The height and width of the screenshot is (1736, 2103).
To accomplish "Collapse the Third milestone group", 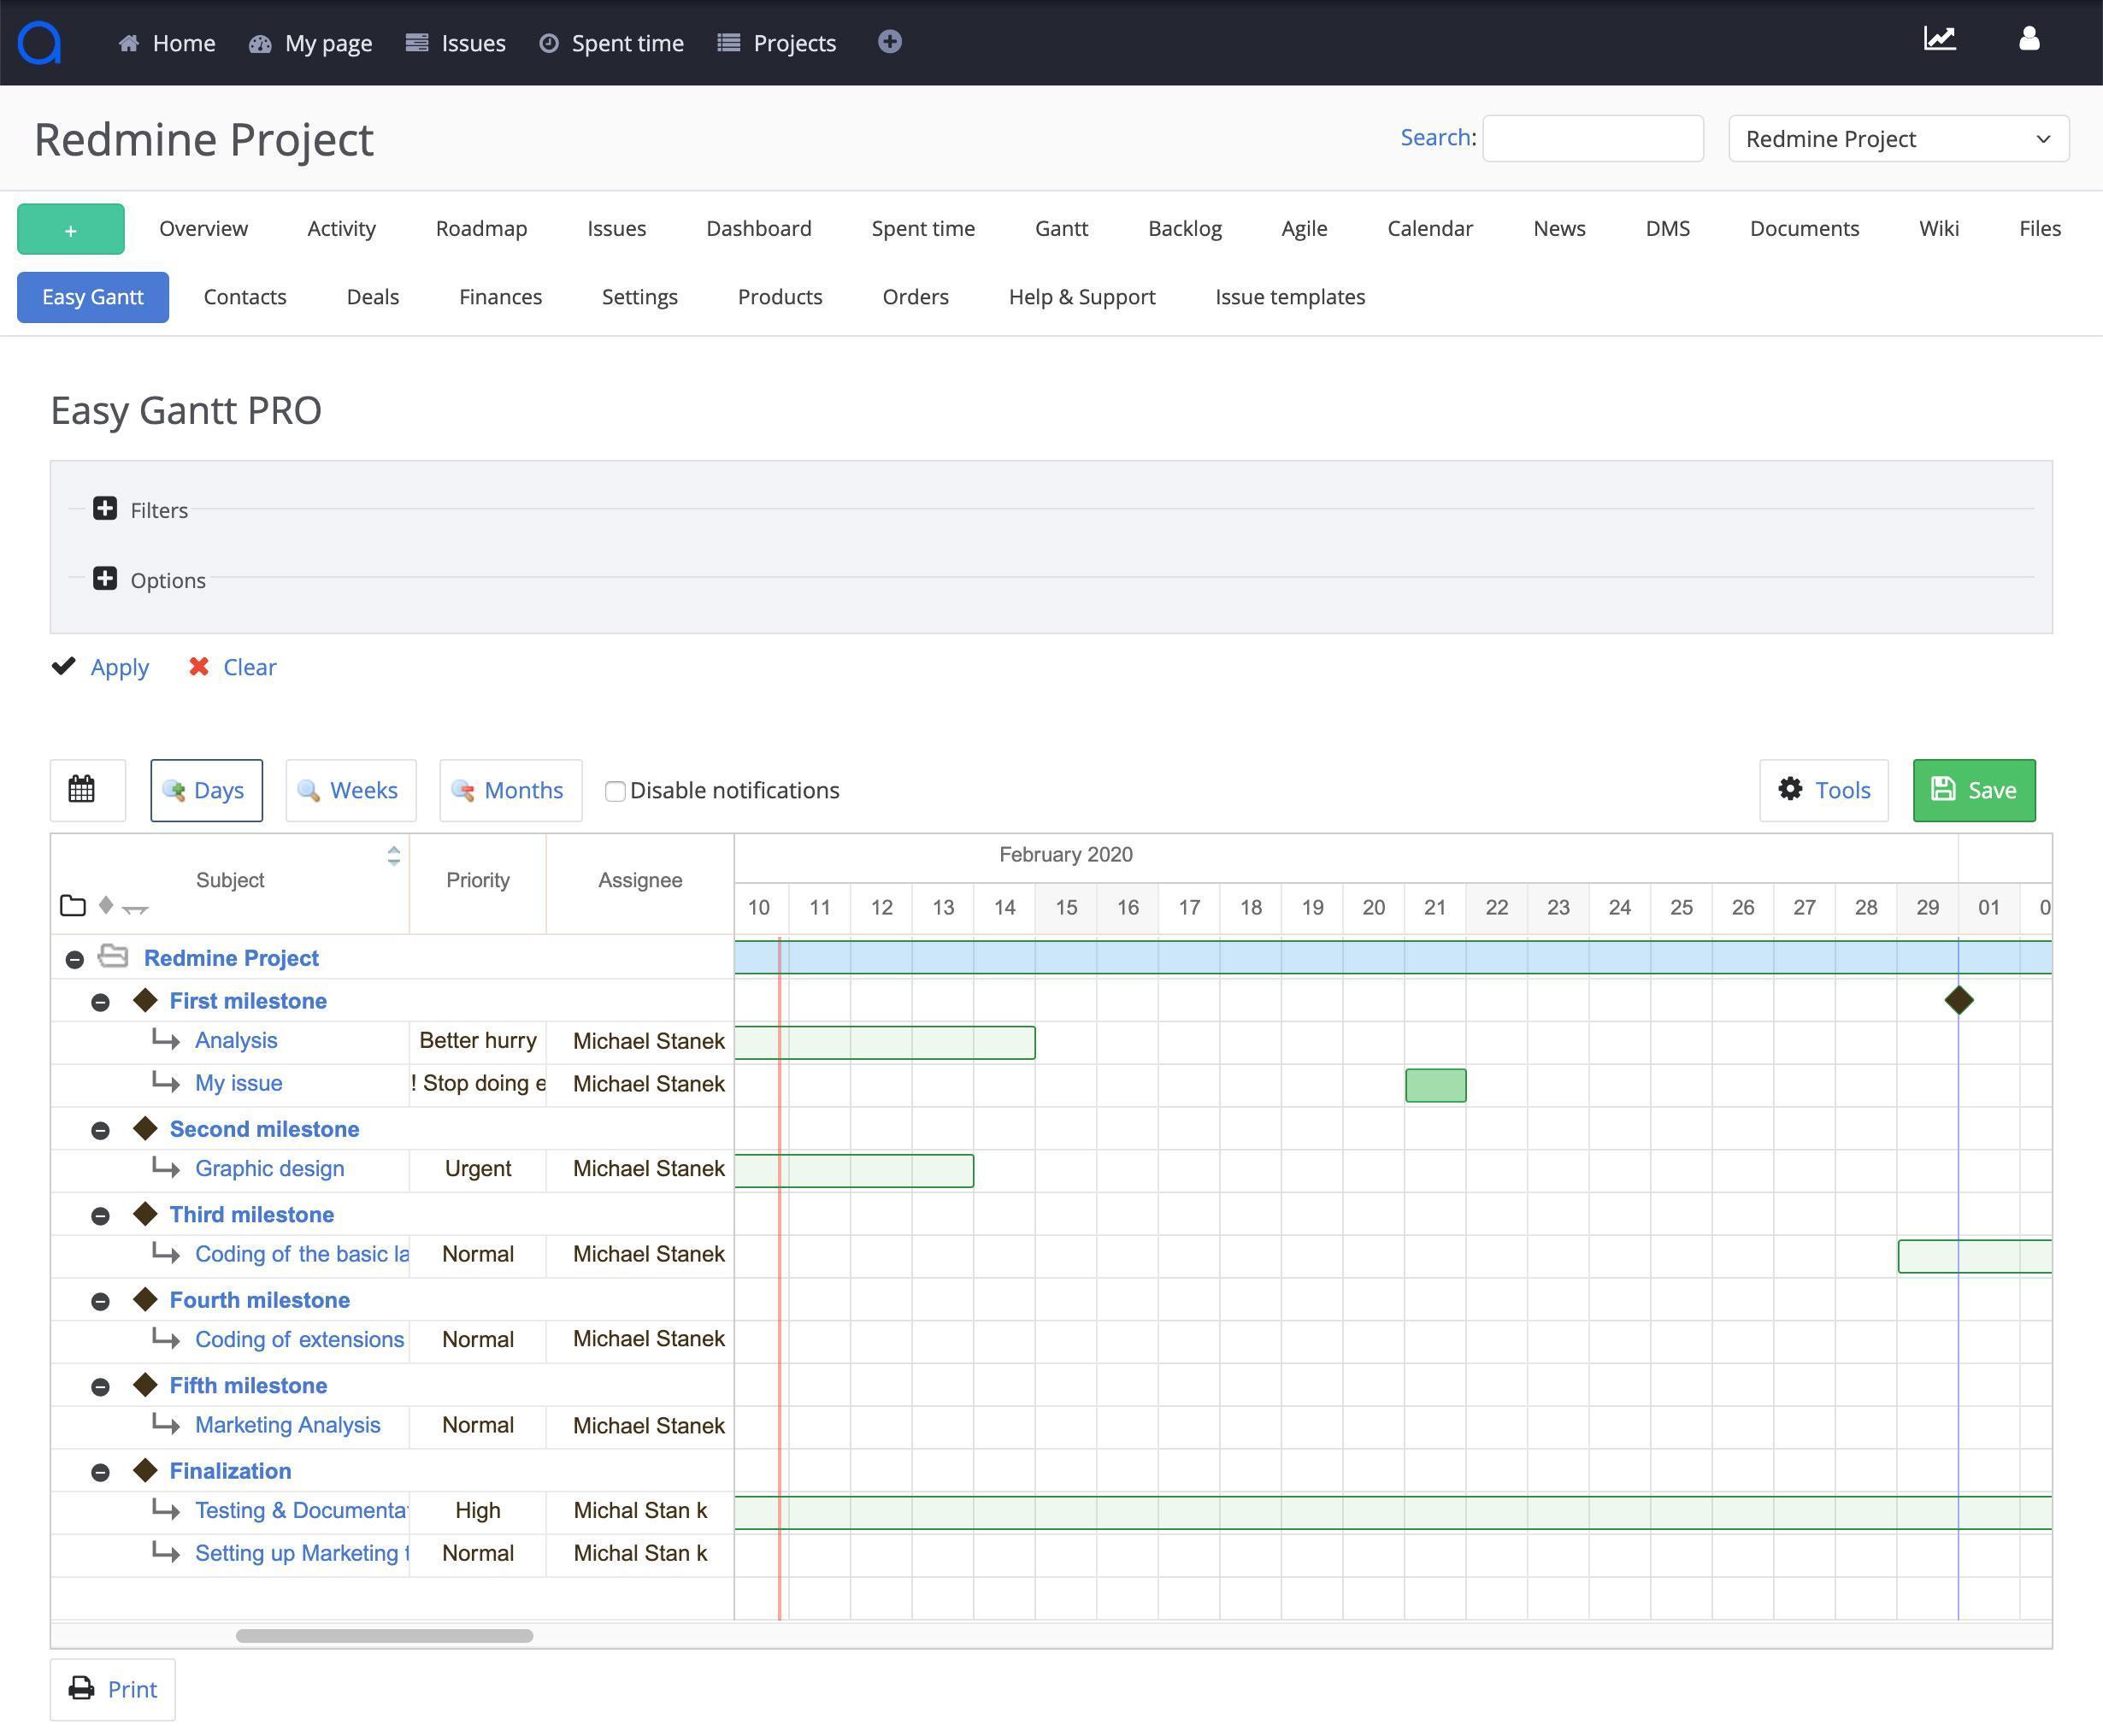I will (100, 1216).
